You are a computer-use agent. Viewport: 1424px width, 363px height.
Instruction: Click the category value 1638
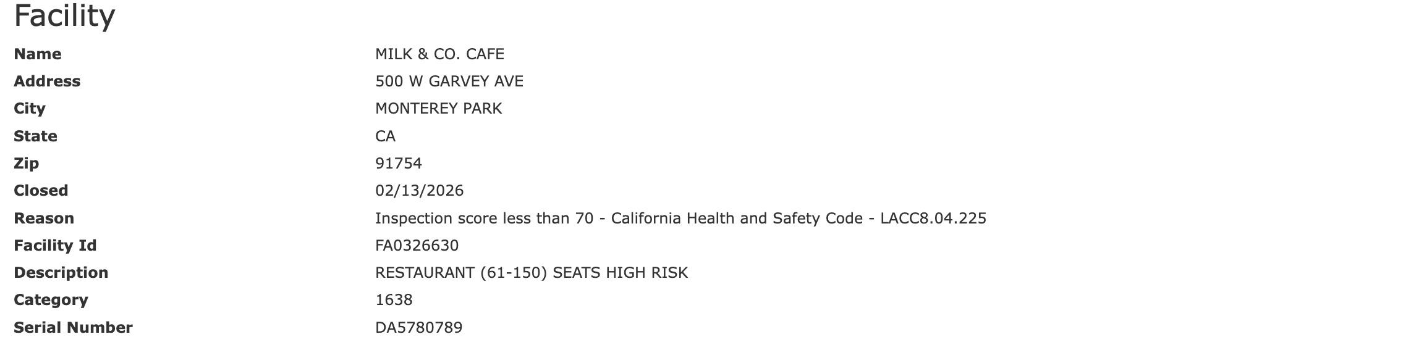point(394,300)
